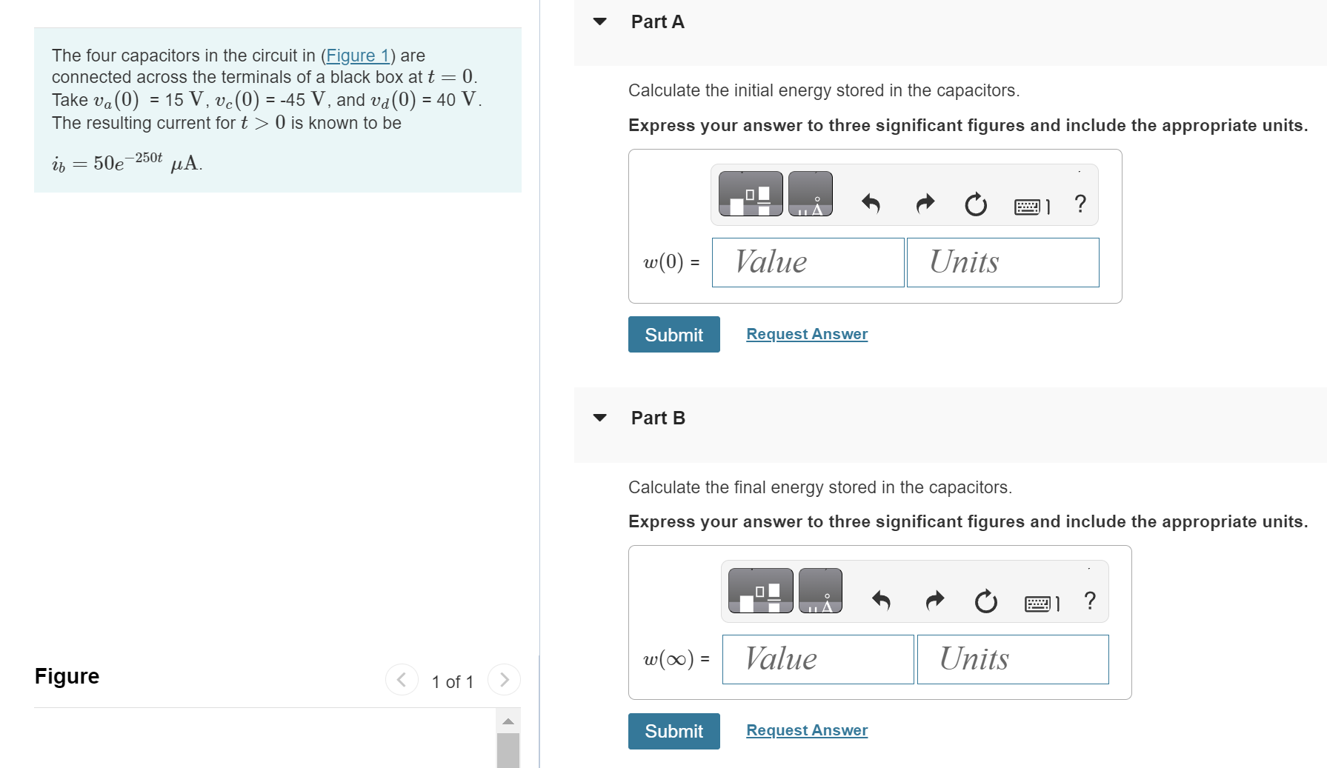This screenshot has height=768, width=1327.
Task: Click Request Answer for Part A
Action: pyautogui.click(x=806, y=333)
